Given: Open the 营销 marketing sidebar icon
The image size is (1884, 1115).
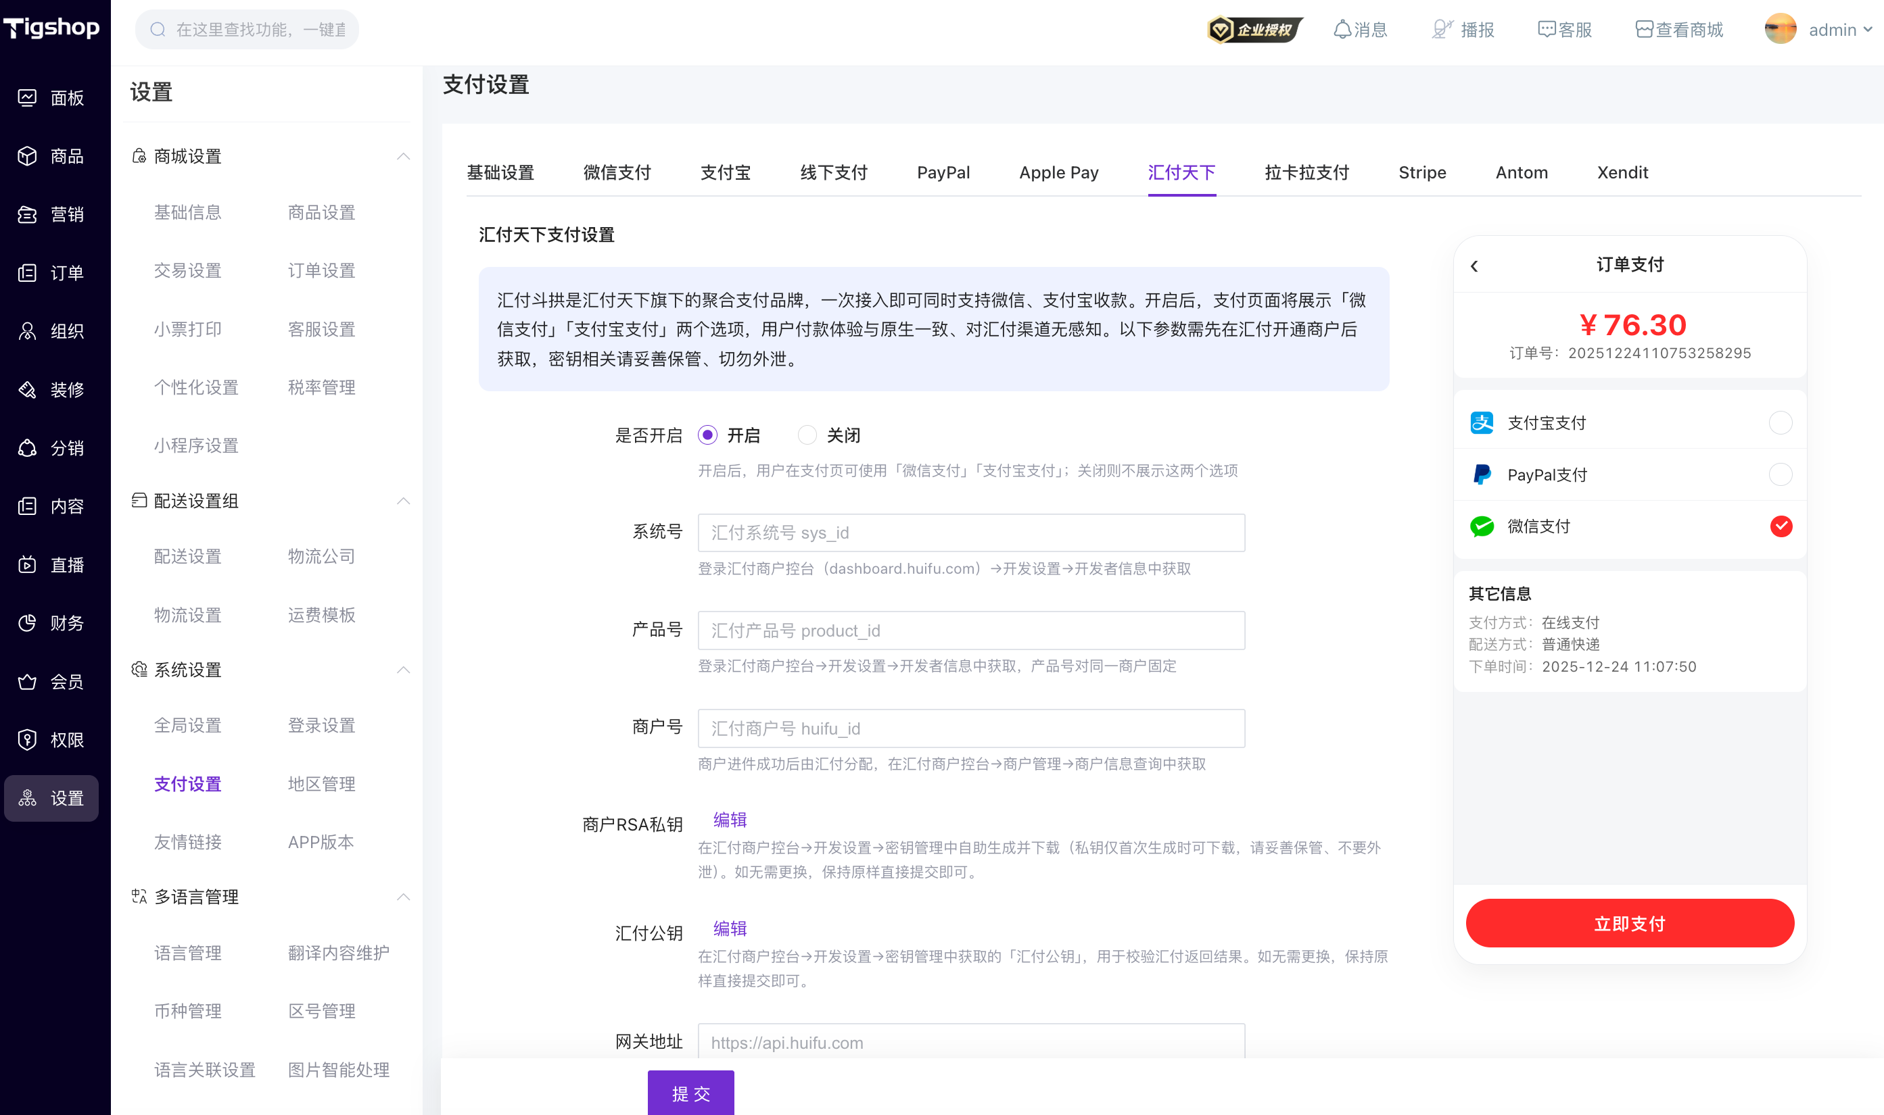Looking at the screenshot, I should (27, 214).
